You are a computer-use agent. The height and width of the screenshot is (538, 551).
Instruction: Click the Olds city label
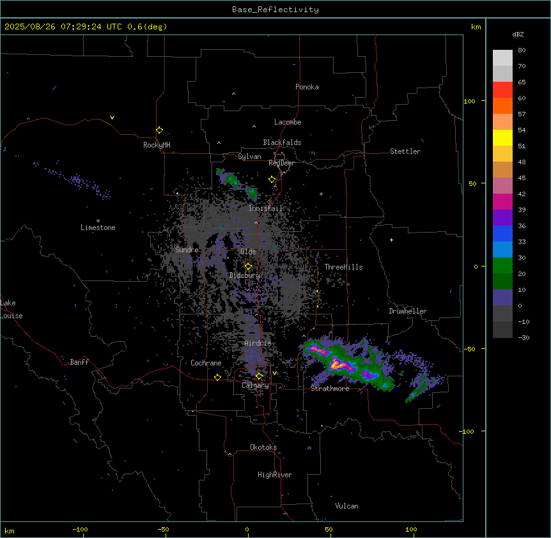click(248, 252)
